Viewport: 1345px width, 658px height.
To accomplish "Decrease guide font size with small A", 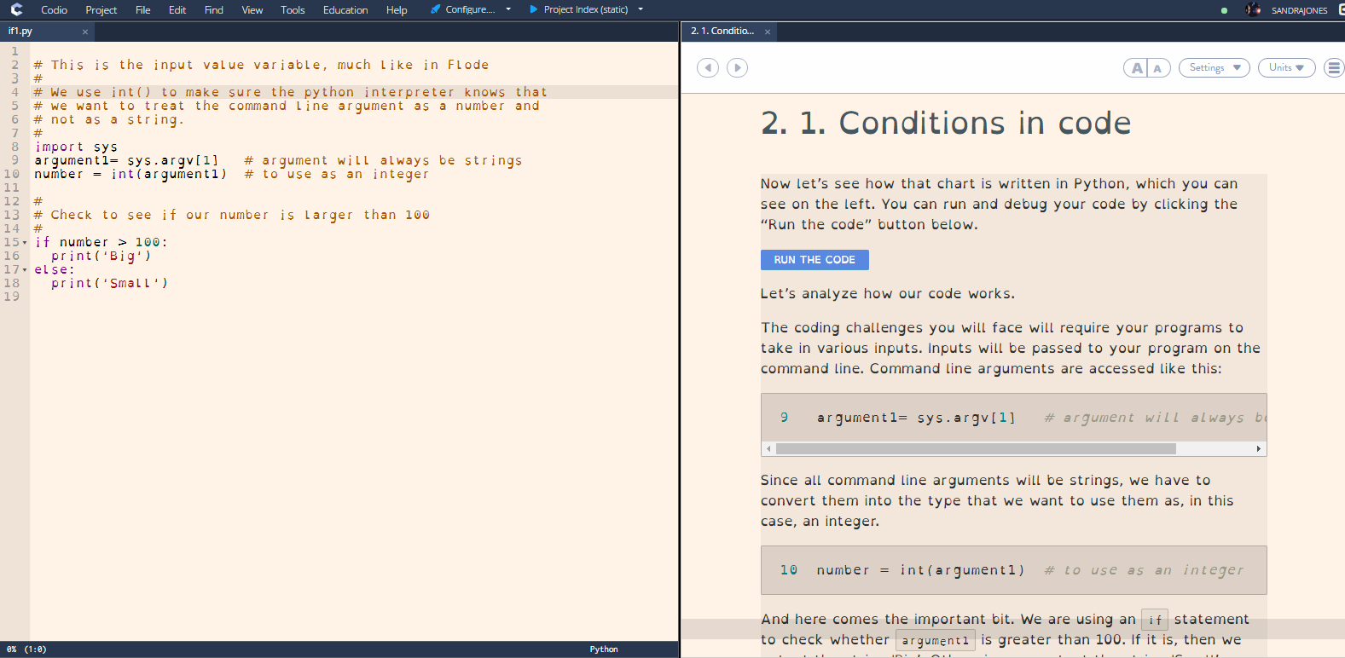I will click(x=1158, y=68).
